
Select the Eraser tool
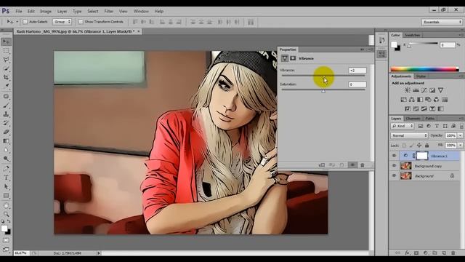(x=7, y=132)
